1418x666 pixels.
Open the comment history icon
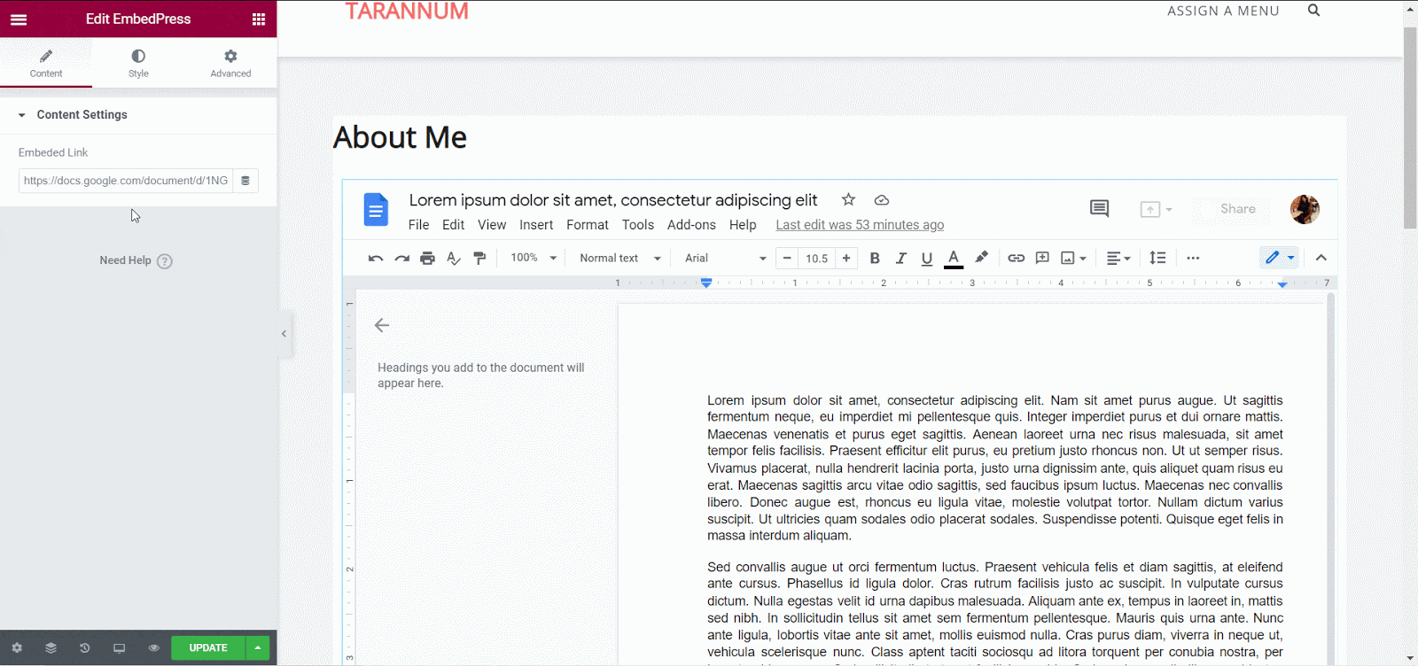pos(1099,209)
